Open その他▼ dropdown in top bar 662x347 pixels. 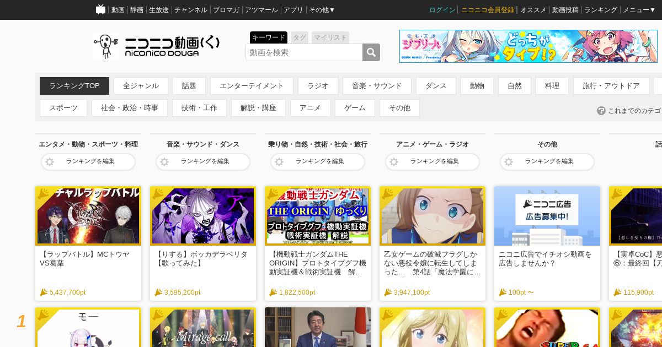[x=322, y=10]
